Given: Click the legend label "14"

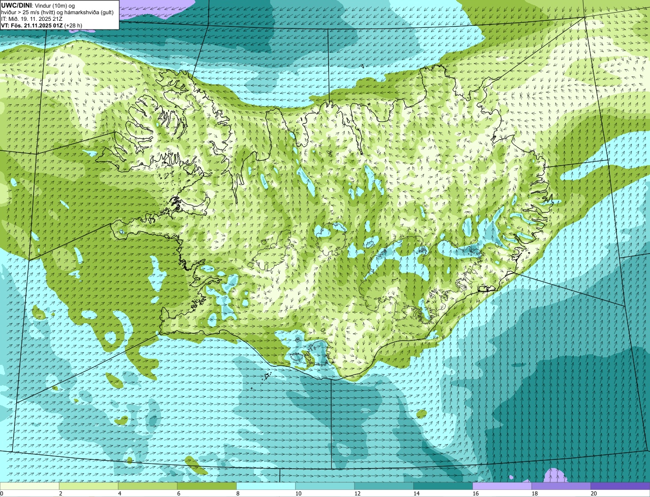Looking at the screenshot, I should 416,493.
